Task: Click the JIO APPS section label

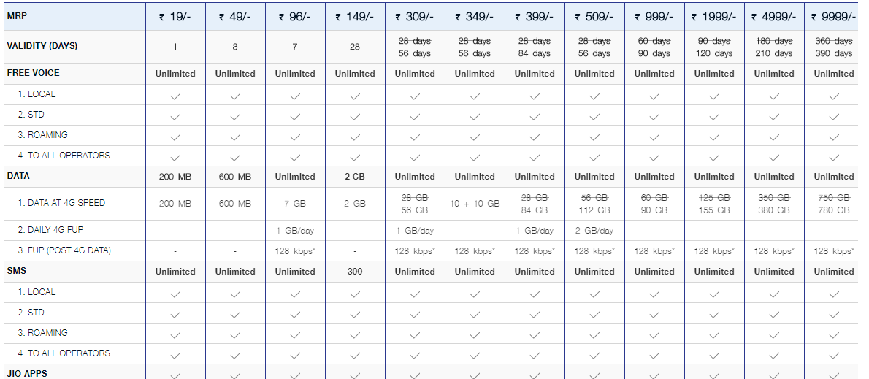Action: (x=28, y=373)
